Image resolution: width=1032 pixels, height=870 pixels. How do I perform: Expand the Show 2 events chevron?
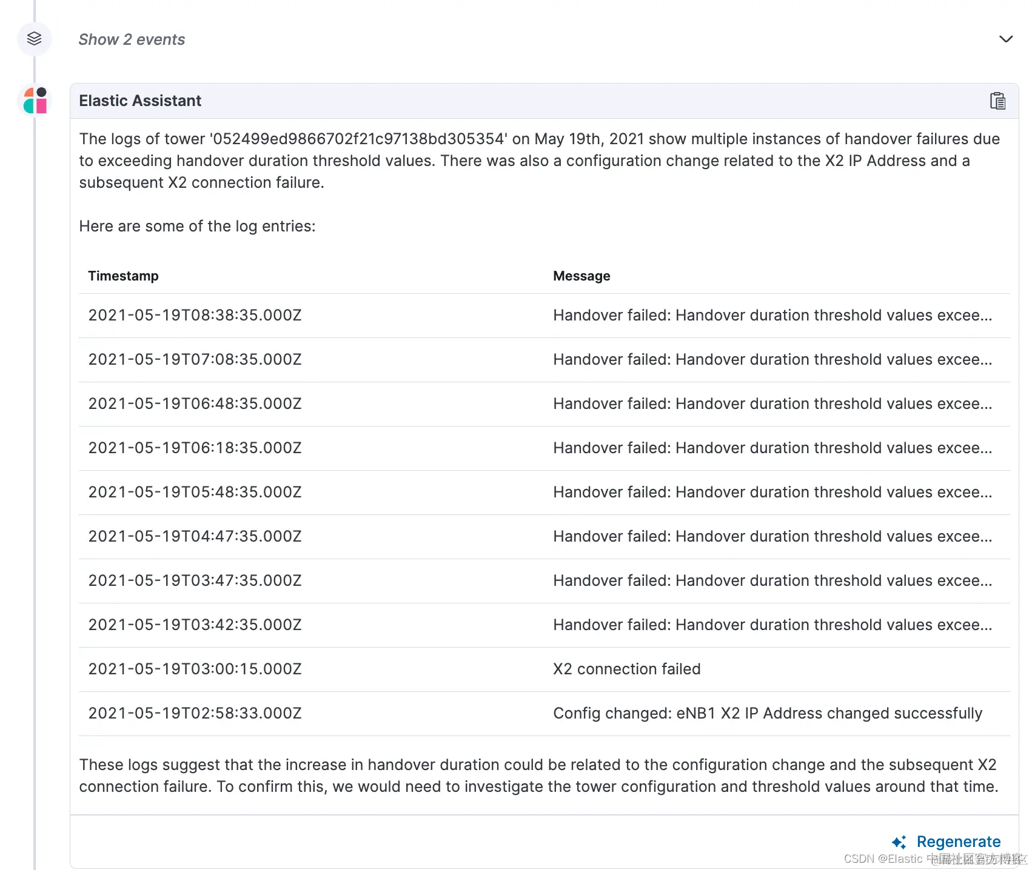[1005, 39]
